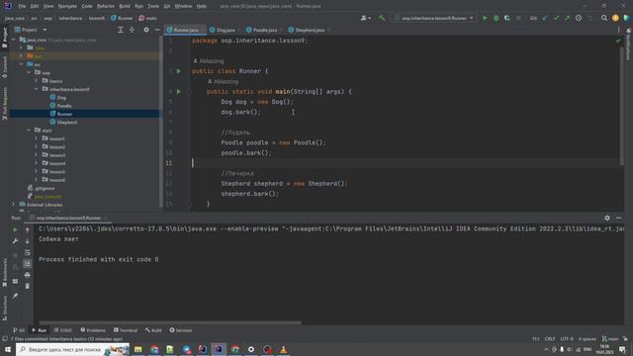Hide the Project tool window
This screenshot has height=356, width=633.
pyautogui.click(x=157, y=30)
